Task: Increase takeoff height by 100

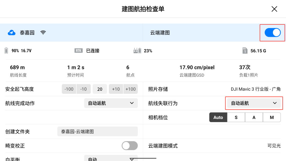Action: 131,89
